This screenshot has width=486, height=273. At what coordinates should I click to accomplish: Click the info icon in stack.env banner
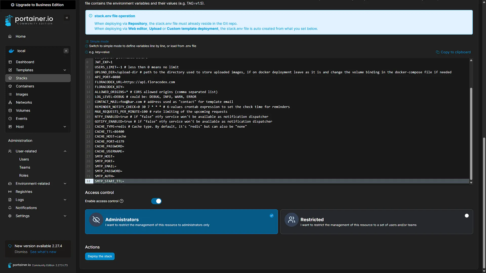tap(91, 16)
